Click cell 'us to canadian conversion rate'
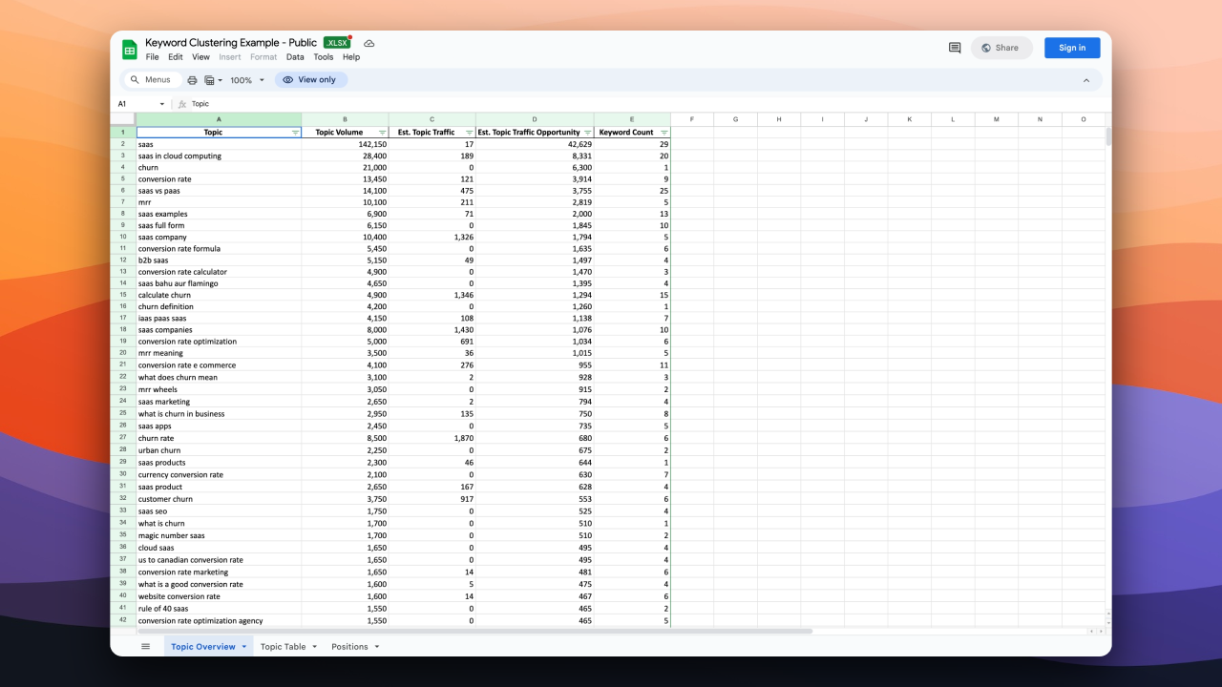This screenshot has width=1222, height=687. click(x=219, y=560)
